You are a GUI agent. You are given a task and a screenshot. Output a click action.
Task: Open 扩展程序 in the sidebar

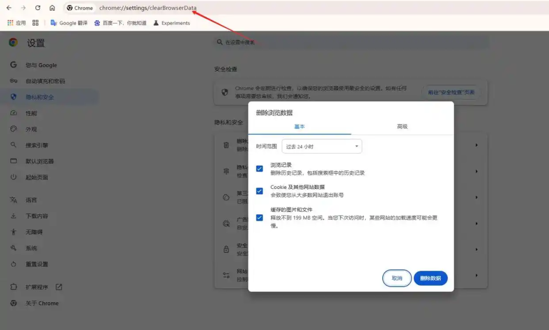tap(36, 287)
